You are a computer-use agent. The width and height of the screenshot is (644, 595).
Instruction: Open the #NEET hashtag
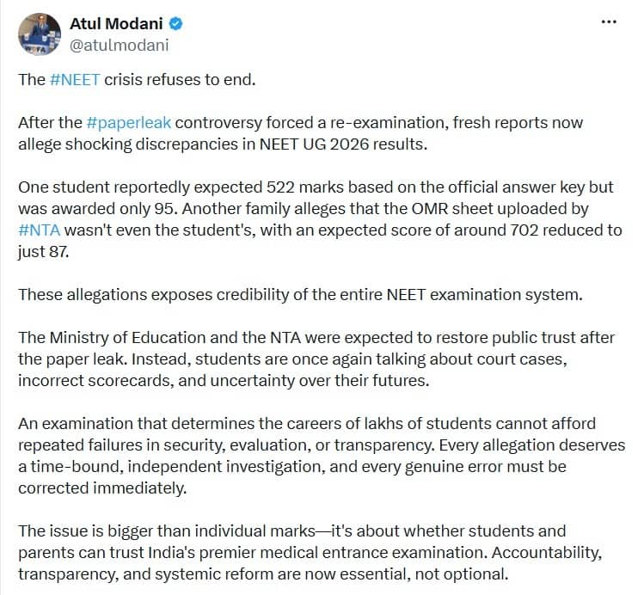point(75,80)
